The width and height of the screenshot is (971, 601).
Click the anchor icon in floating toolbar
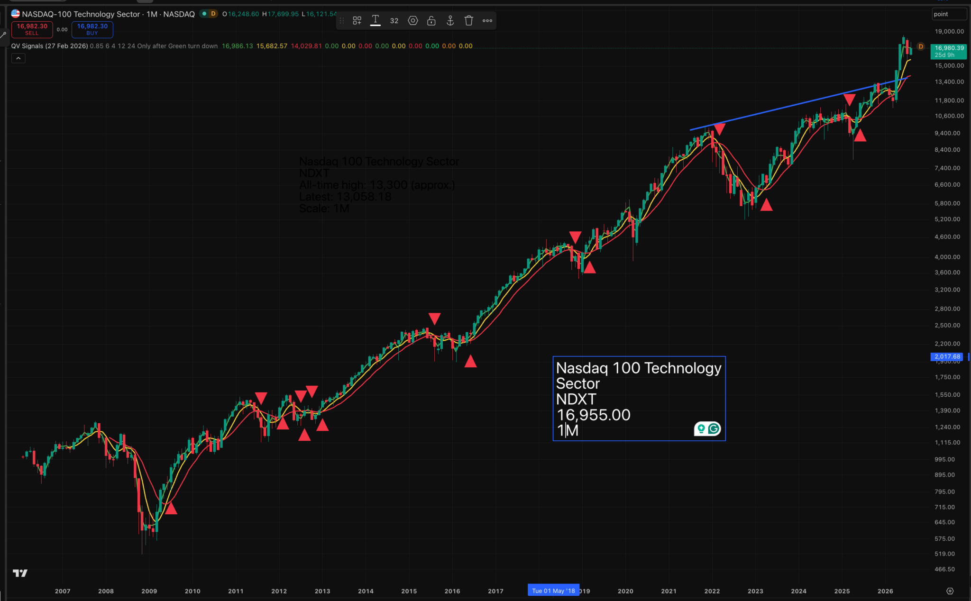[x=450, y=20]
